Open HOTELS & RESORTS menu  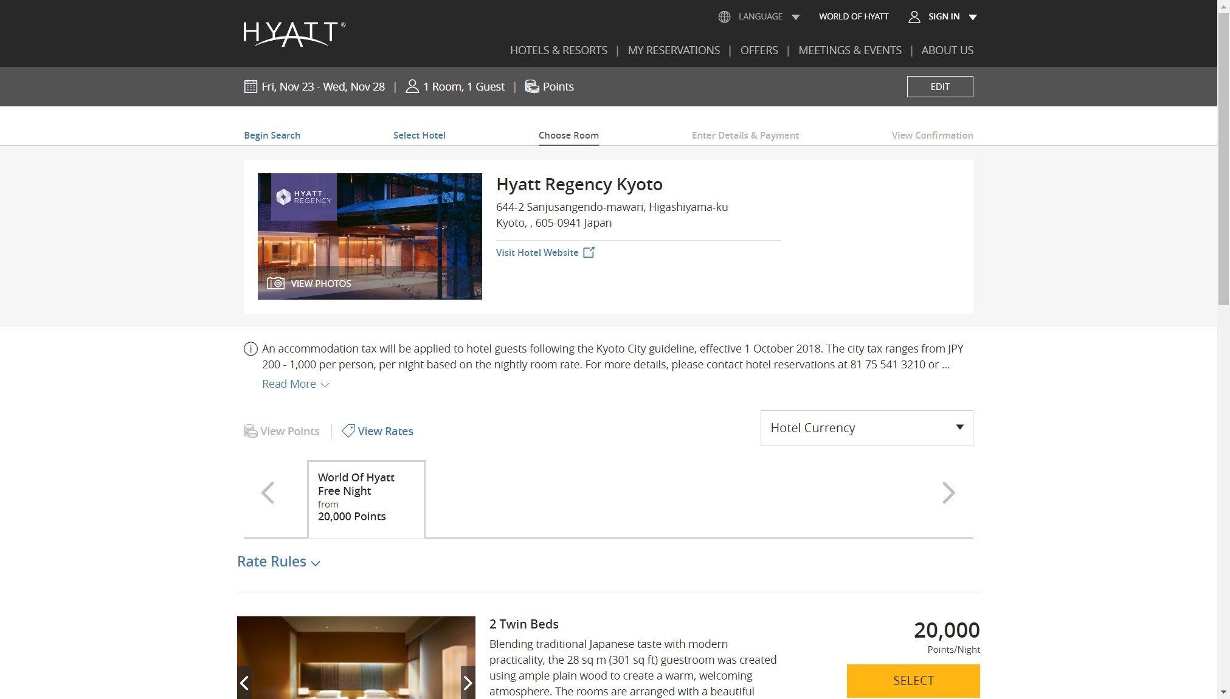558,50
